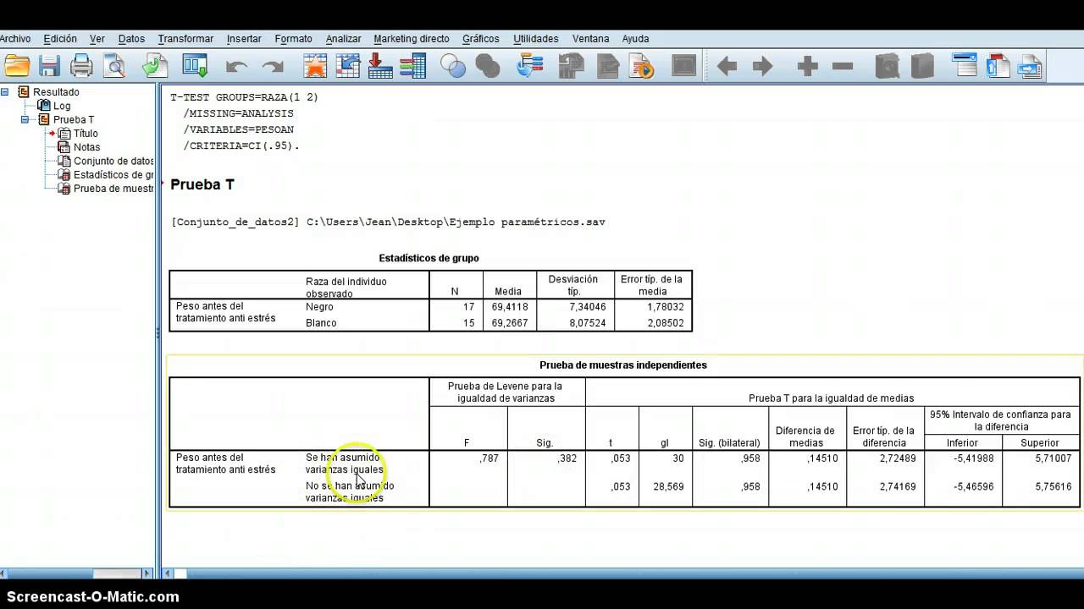Click the show item grey book icon
This screenshot has height=609, width=1084.
pos(887,65)
